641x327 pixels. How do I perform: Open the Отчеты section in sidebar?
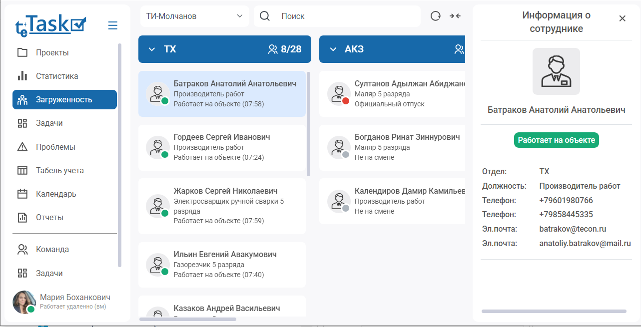pyautogui.click(x=49, y=217)
